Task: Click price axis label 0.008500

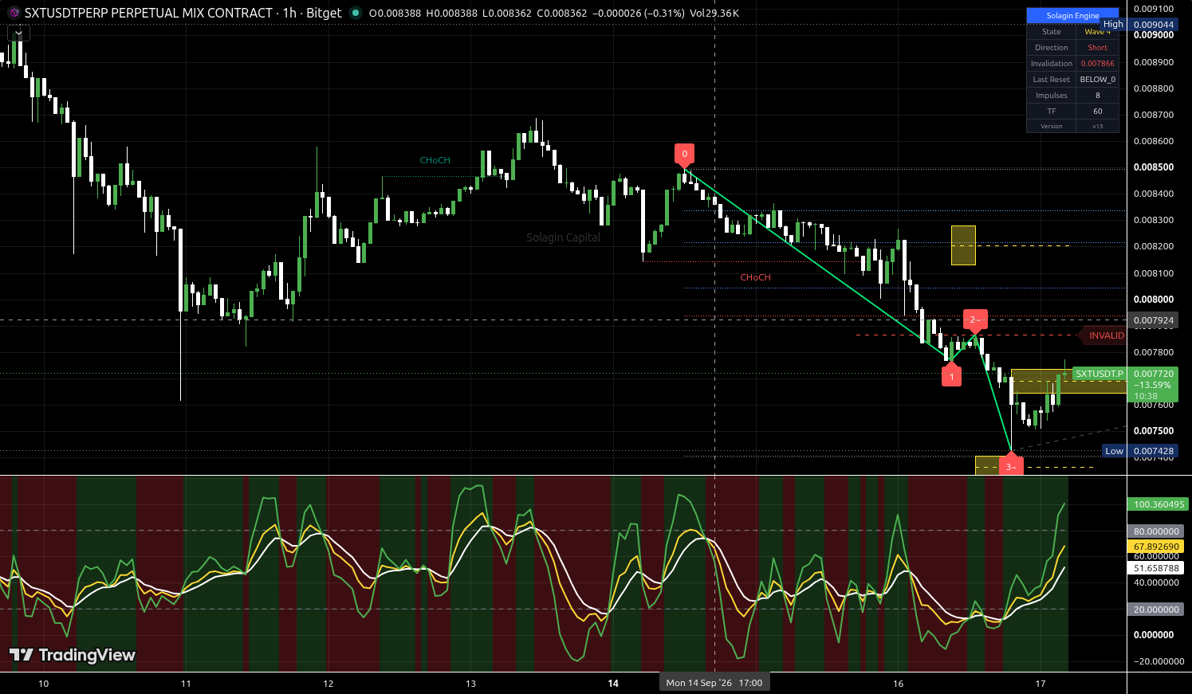Action: (x=1154, y=167)
